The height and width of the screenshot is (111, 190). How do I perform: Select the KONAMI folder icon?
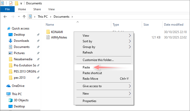[x=48, y=32]
